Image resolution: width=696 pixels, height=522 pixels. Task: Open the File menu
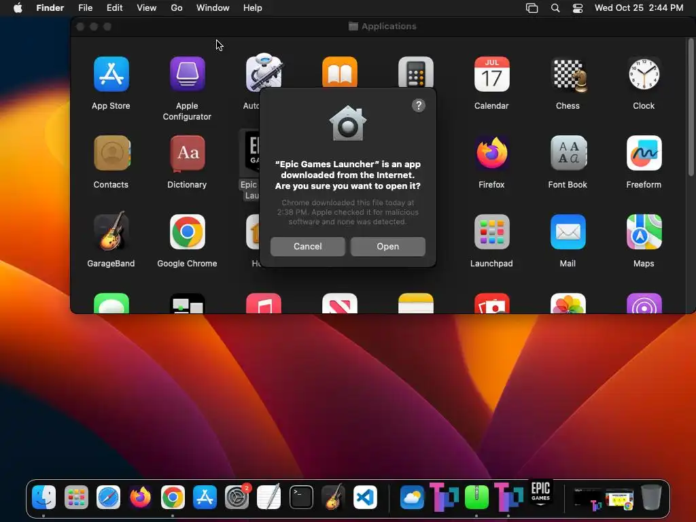(85, 8)
